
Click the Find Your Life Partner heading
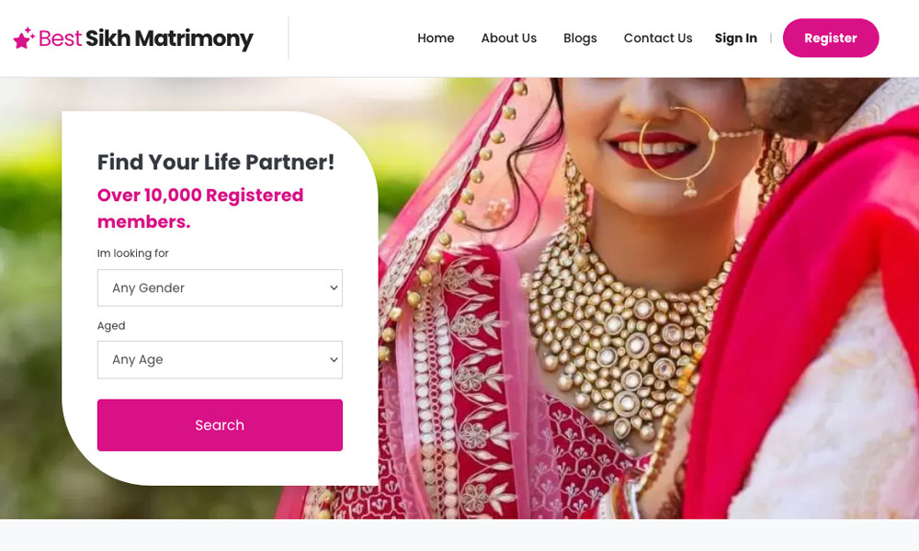[x=216, y=162]
